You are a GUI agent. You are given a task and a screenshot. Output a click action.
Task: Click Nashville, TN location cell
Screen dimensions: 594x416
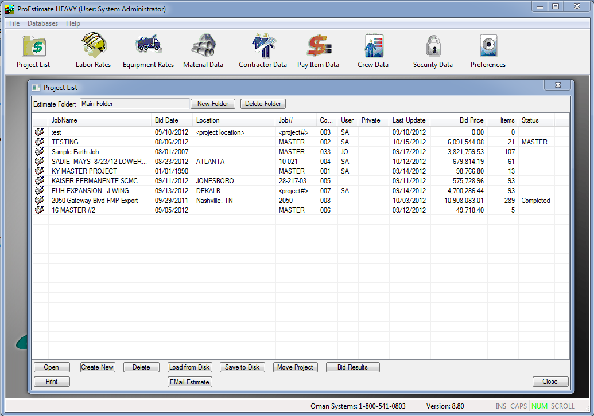(215, 201)
